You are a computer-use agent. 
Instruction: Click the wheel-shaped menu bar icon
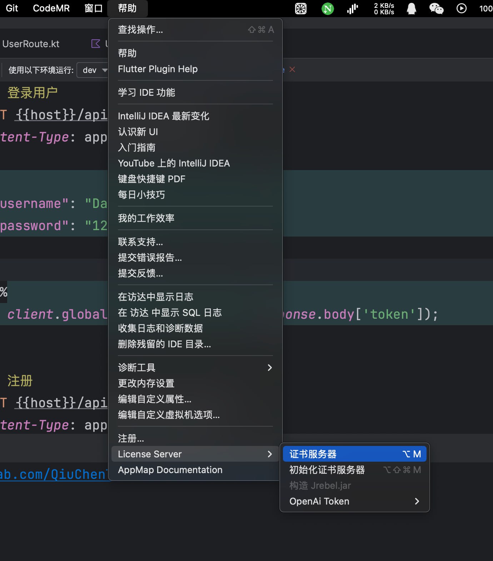[x=301, y=8]
